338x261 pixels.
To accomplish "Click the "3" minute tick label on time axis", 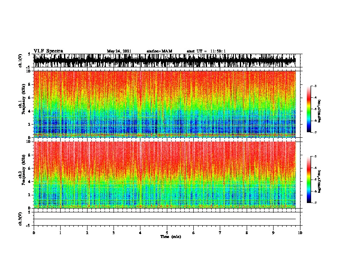I will click(x=114, y=233).
